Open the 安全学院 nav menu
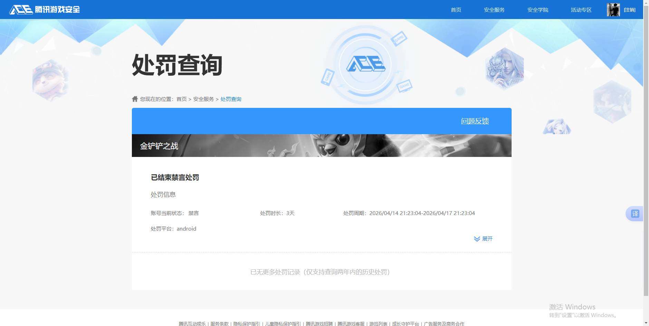The height and width of the screenshot is (326, 649). (x=538, y=10)
